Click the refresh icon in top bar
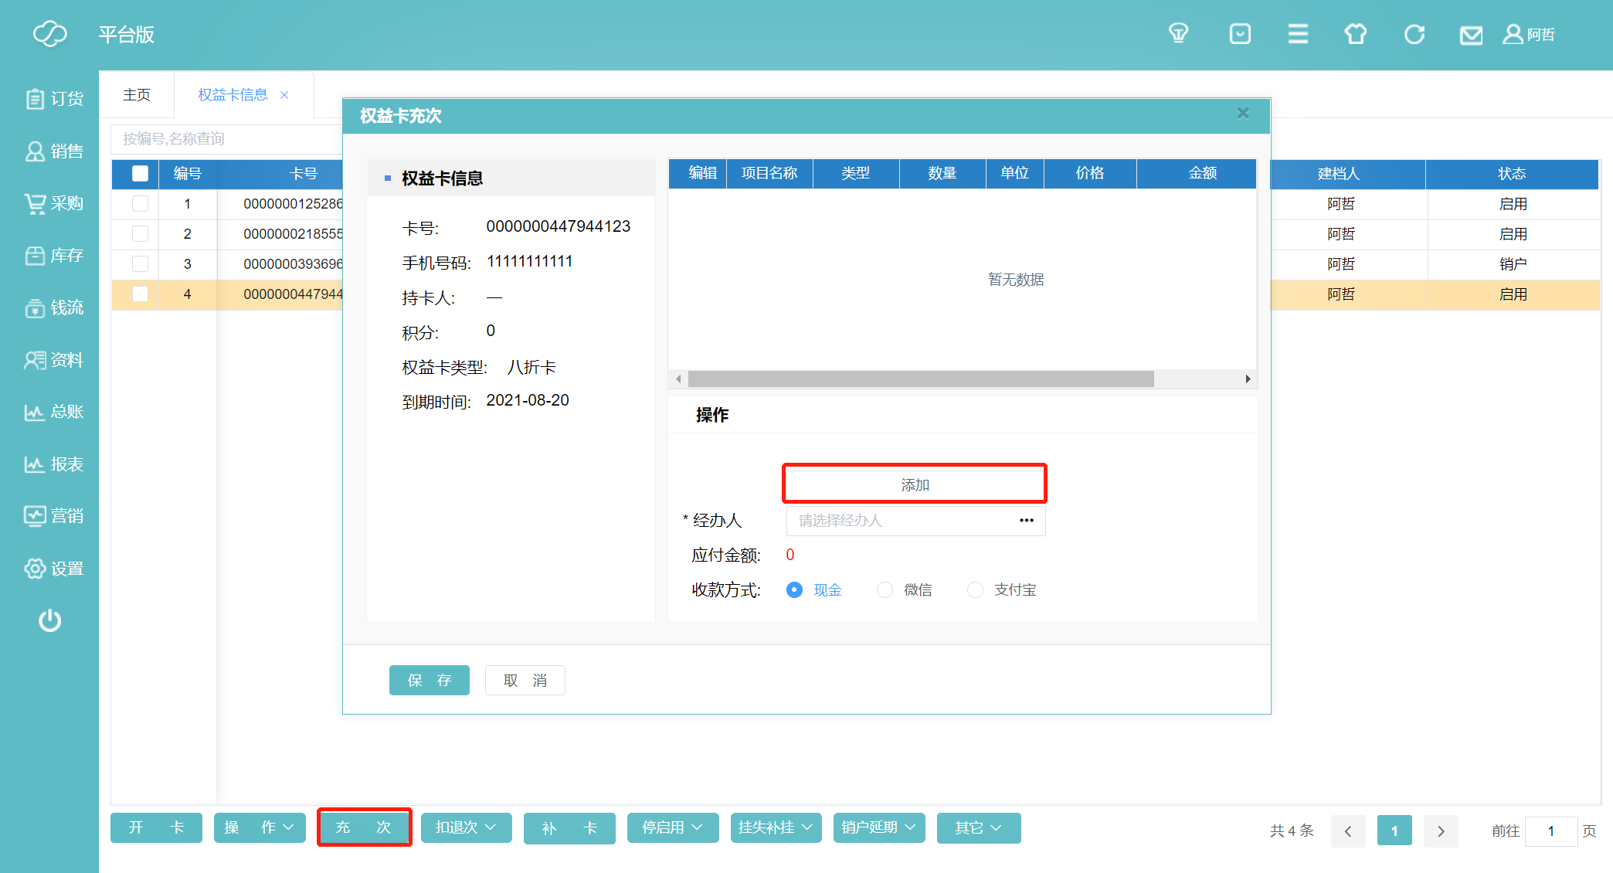1613x873 pixels. pos(1414,34)
